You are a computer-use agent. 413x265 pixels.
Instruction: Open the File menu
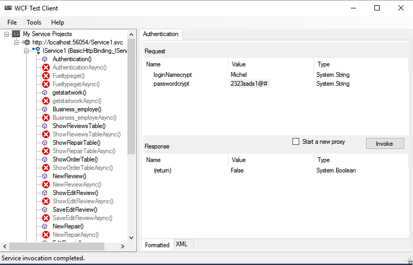12,22
